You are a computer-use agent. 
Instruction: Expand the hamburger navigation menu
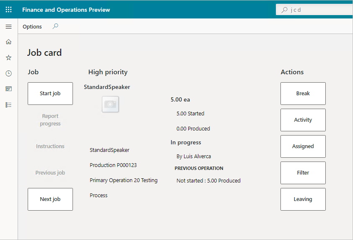(8, 26)
